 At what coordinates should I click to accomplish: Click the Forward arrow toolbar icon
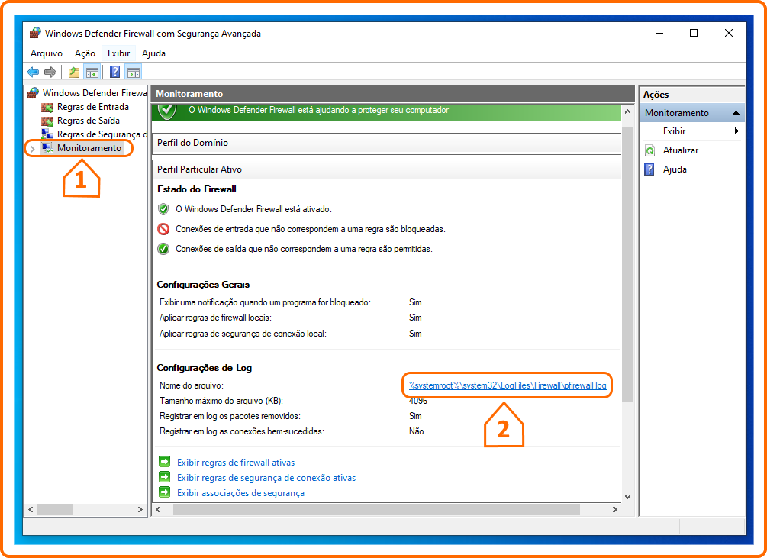(50, 73)
